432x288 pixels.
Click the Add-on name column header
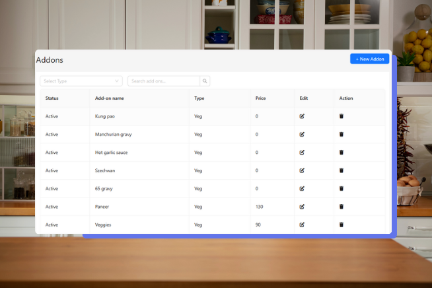[x=110, y=98]
